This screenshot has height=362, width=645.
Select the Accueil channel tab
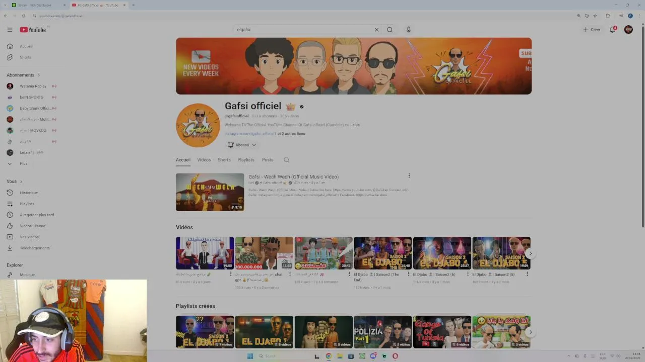click(183, 160)
